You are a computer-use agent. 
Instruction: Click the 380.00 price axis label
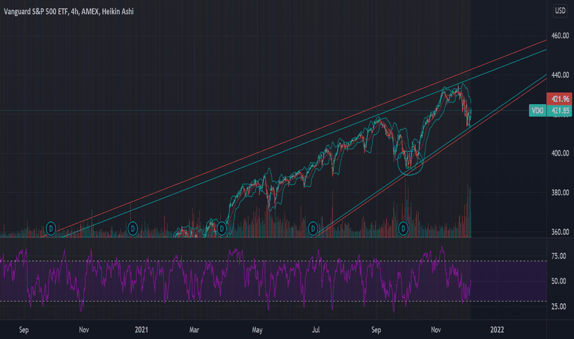point(560,192)
